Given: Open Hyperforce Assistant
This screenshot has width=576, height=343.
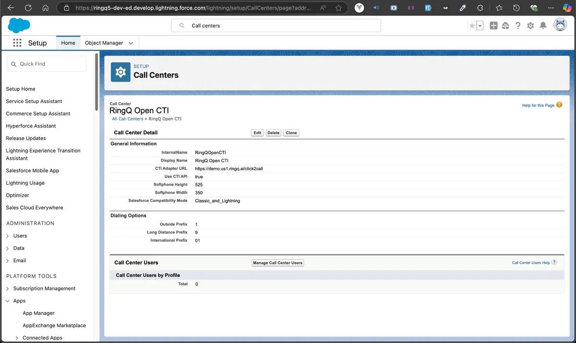Looking at the screenshot, I should [31, 126].
